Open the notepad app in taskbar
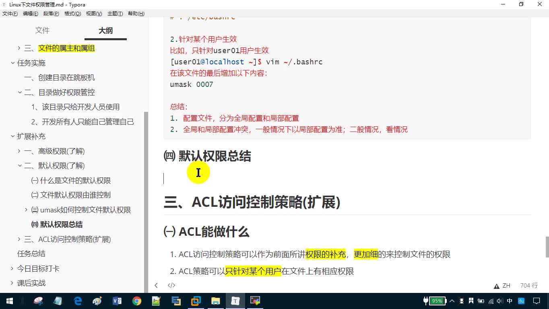The image size is (549, 309). [58, 301]
